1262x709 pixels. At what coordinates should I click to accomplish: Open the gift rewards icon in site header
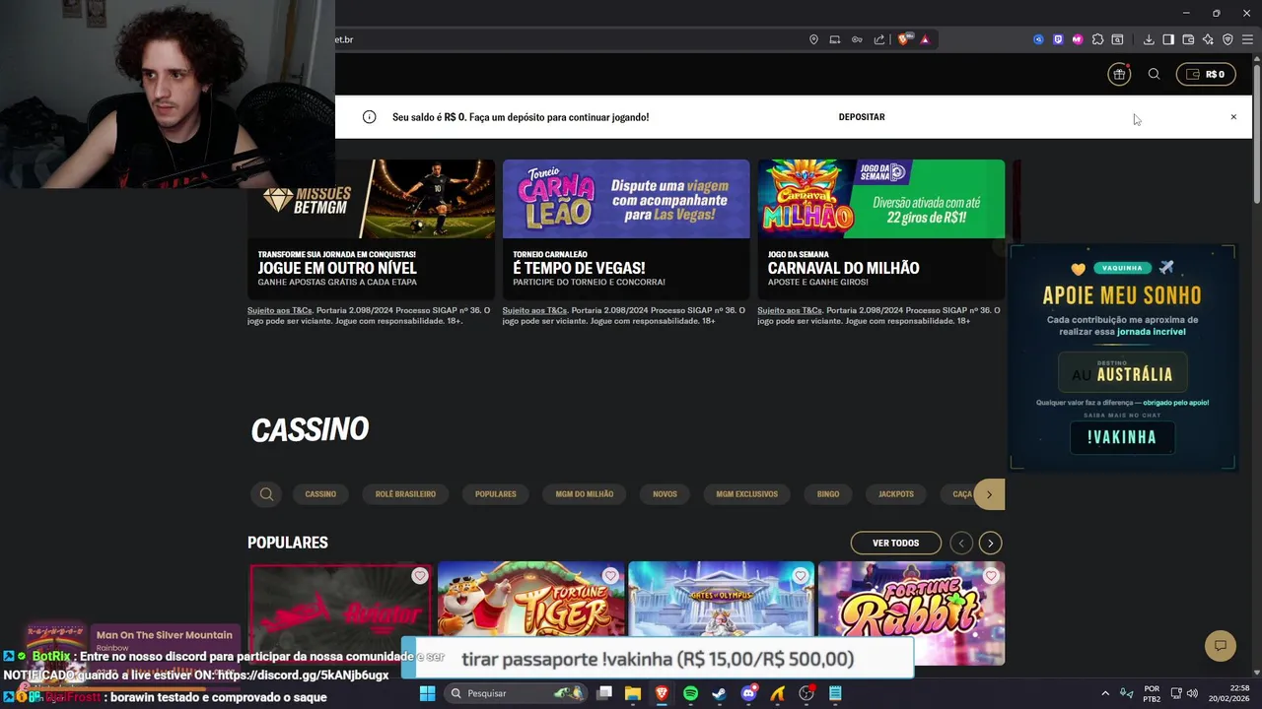(x=1118, y=74)
